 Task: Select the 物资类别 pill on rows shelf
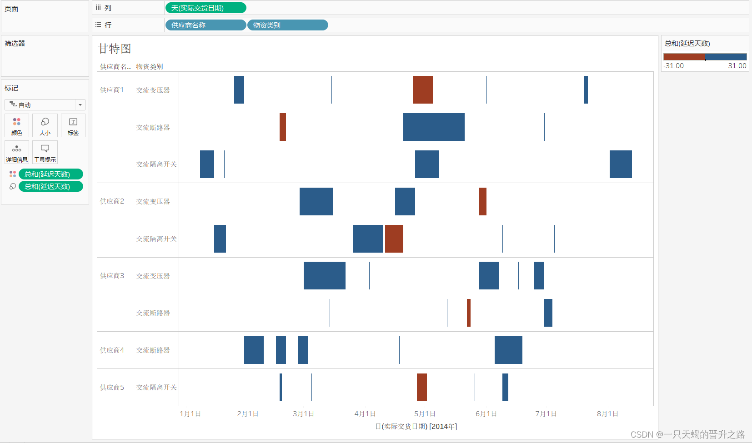(x=288, y=25)
